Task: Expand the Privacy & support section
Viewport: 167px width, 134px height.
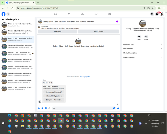Action: (x=143, y=57)
